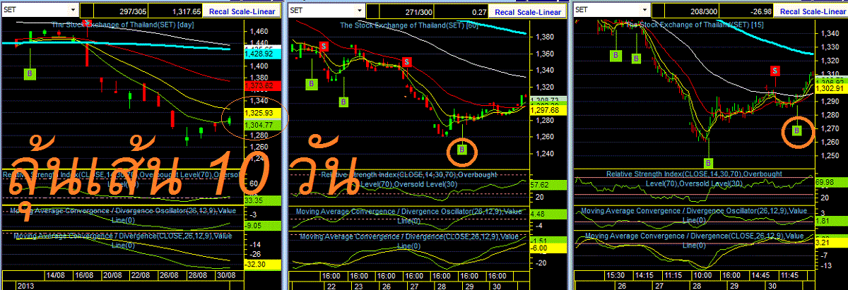Select the B marker below the S in 15-minute chart
Image resolution: width=848 pixels, height=290 pixels.
tap(797, 130)
